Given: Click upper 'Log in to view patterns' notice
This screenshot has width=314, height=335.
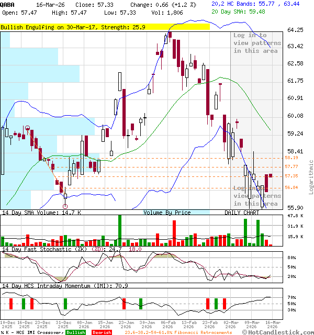Looking at the screenshot, I should (x=256, y=43).
